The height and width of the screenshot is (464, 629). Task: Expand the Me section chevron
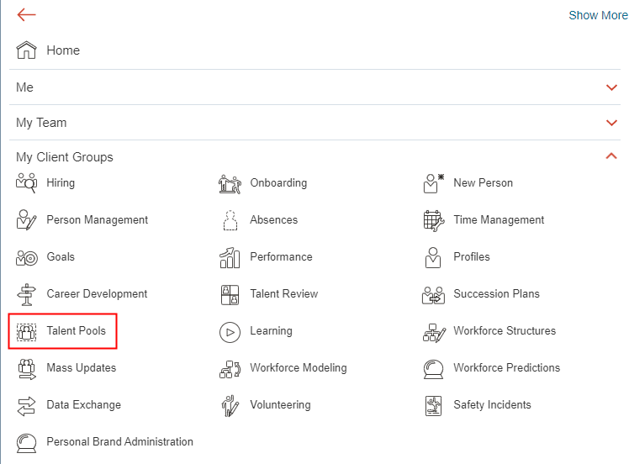(611, 87)
